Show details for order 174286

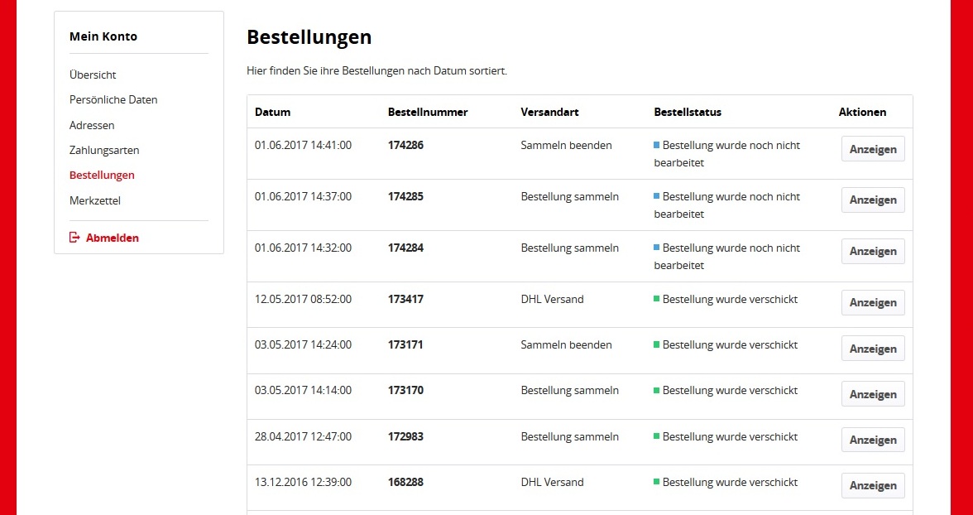pyautogui.click(x=873, y=149)
